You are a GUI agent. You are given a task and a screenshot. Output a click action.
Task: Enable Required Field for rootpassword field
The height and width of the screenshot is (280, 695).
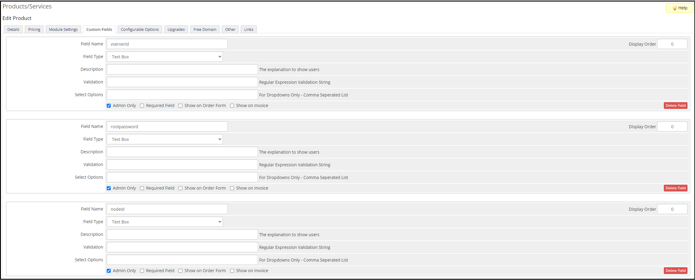pyautogui.click(x=142, y=188)
